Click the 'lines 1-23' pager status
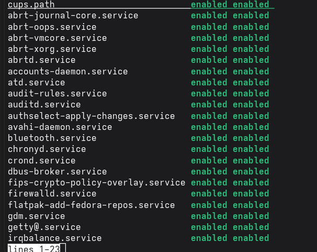 pyautogui.click(x=33, y=248)
